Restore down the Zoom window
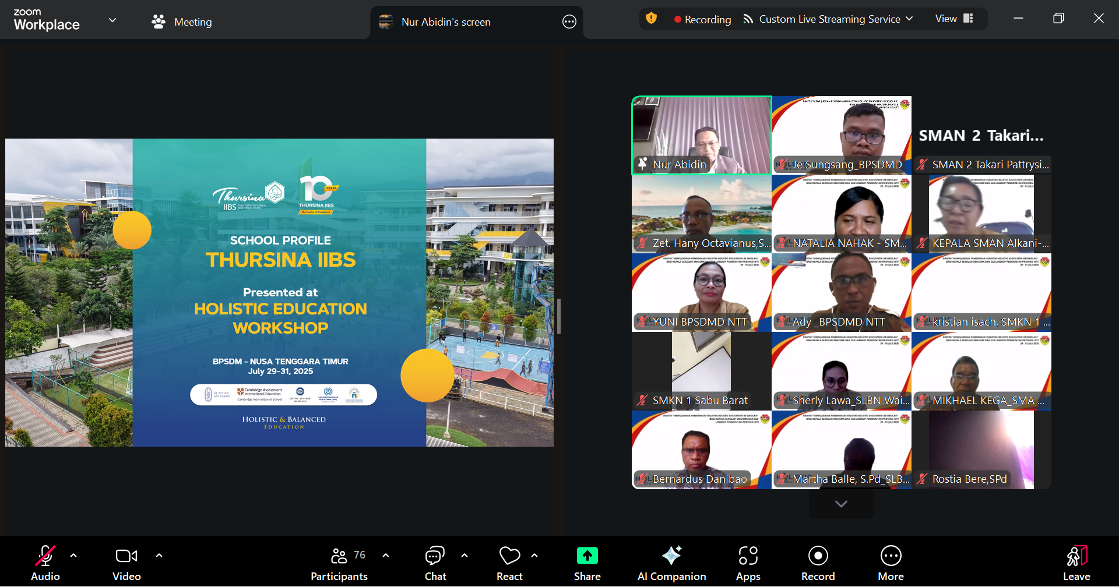 [1058, 18]
